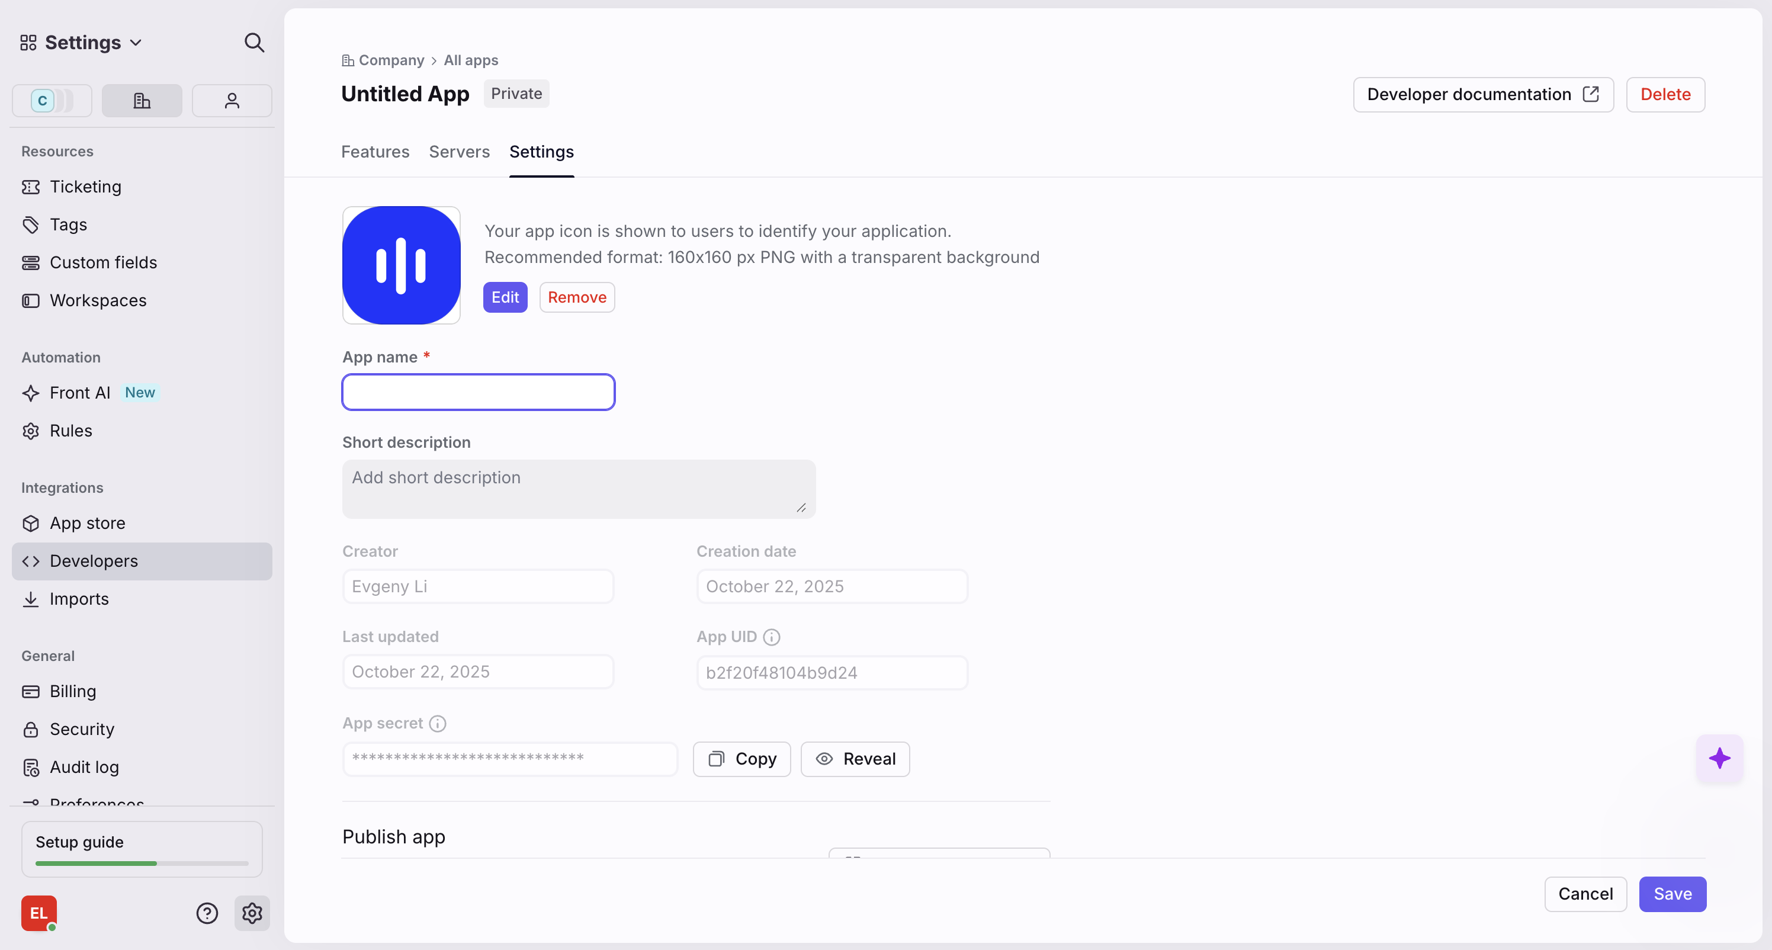
Task: Go to All apps breadcrumb
Action: (x=470, y=60)
